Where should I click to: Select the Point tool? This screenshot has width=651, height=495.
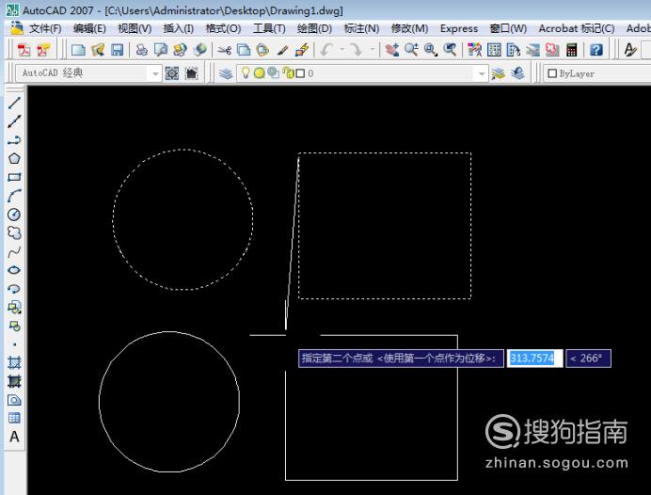14,344
